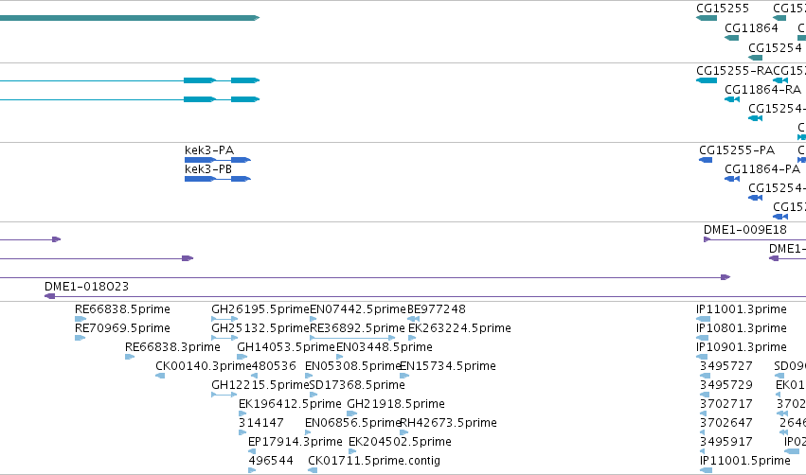Select the 3495727 feature label

pyautogui.click(x=726, y=366)
